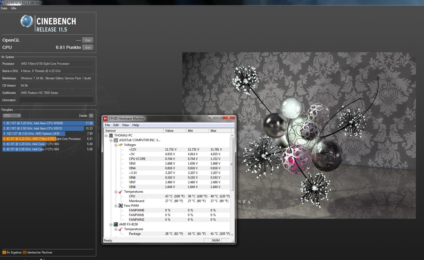Click the Voltages lightning icon
Screen dimensions: 424x260
121,145
